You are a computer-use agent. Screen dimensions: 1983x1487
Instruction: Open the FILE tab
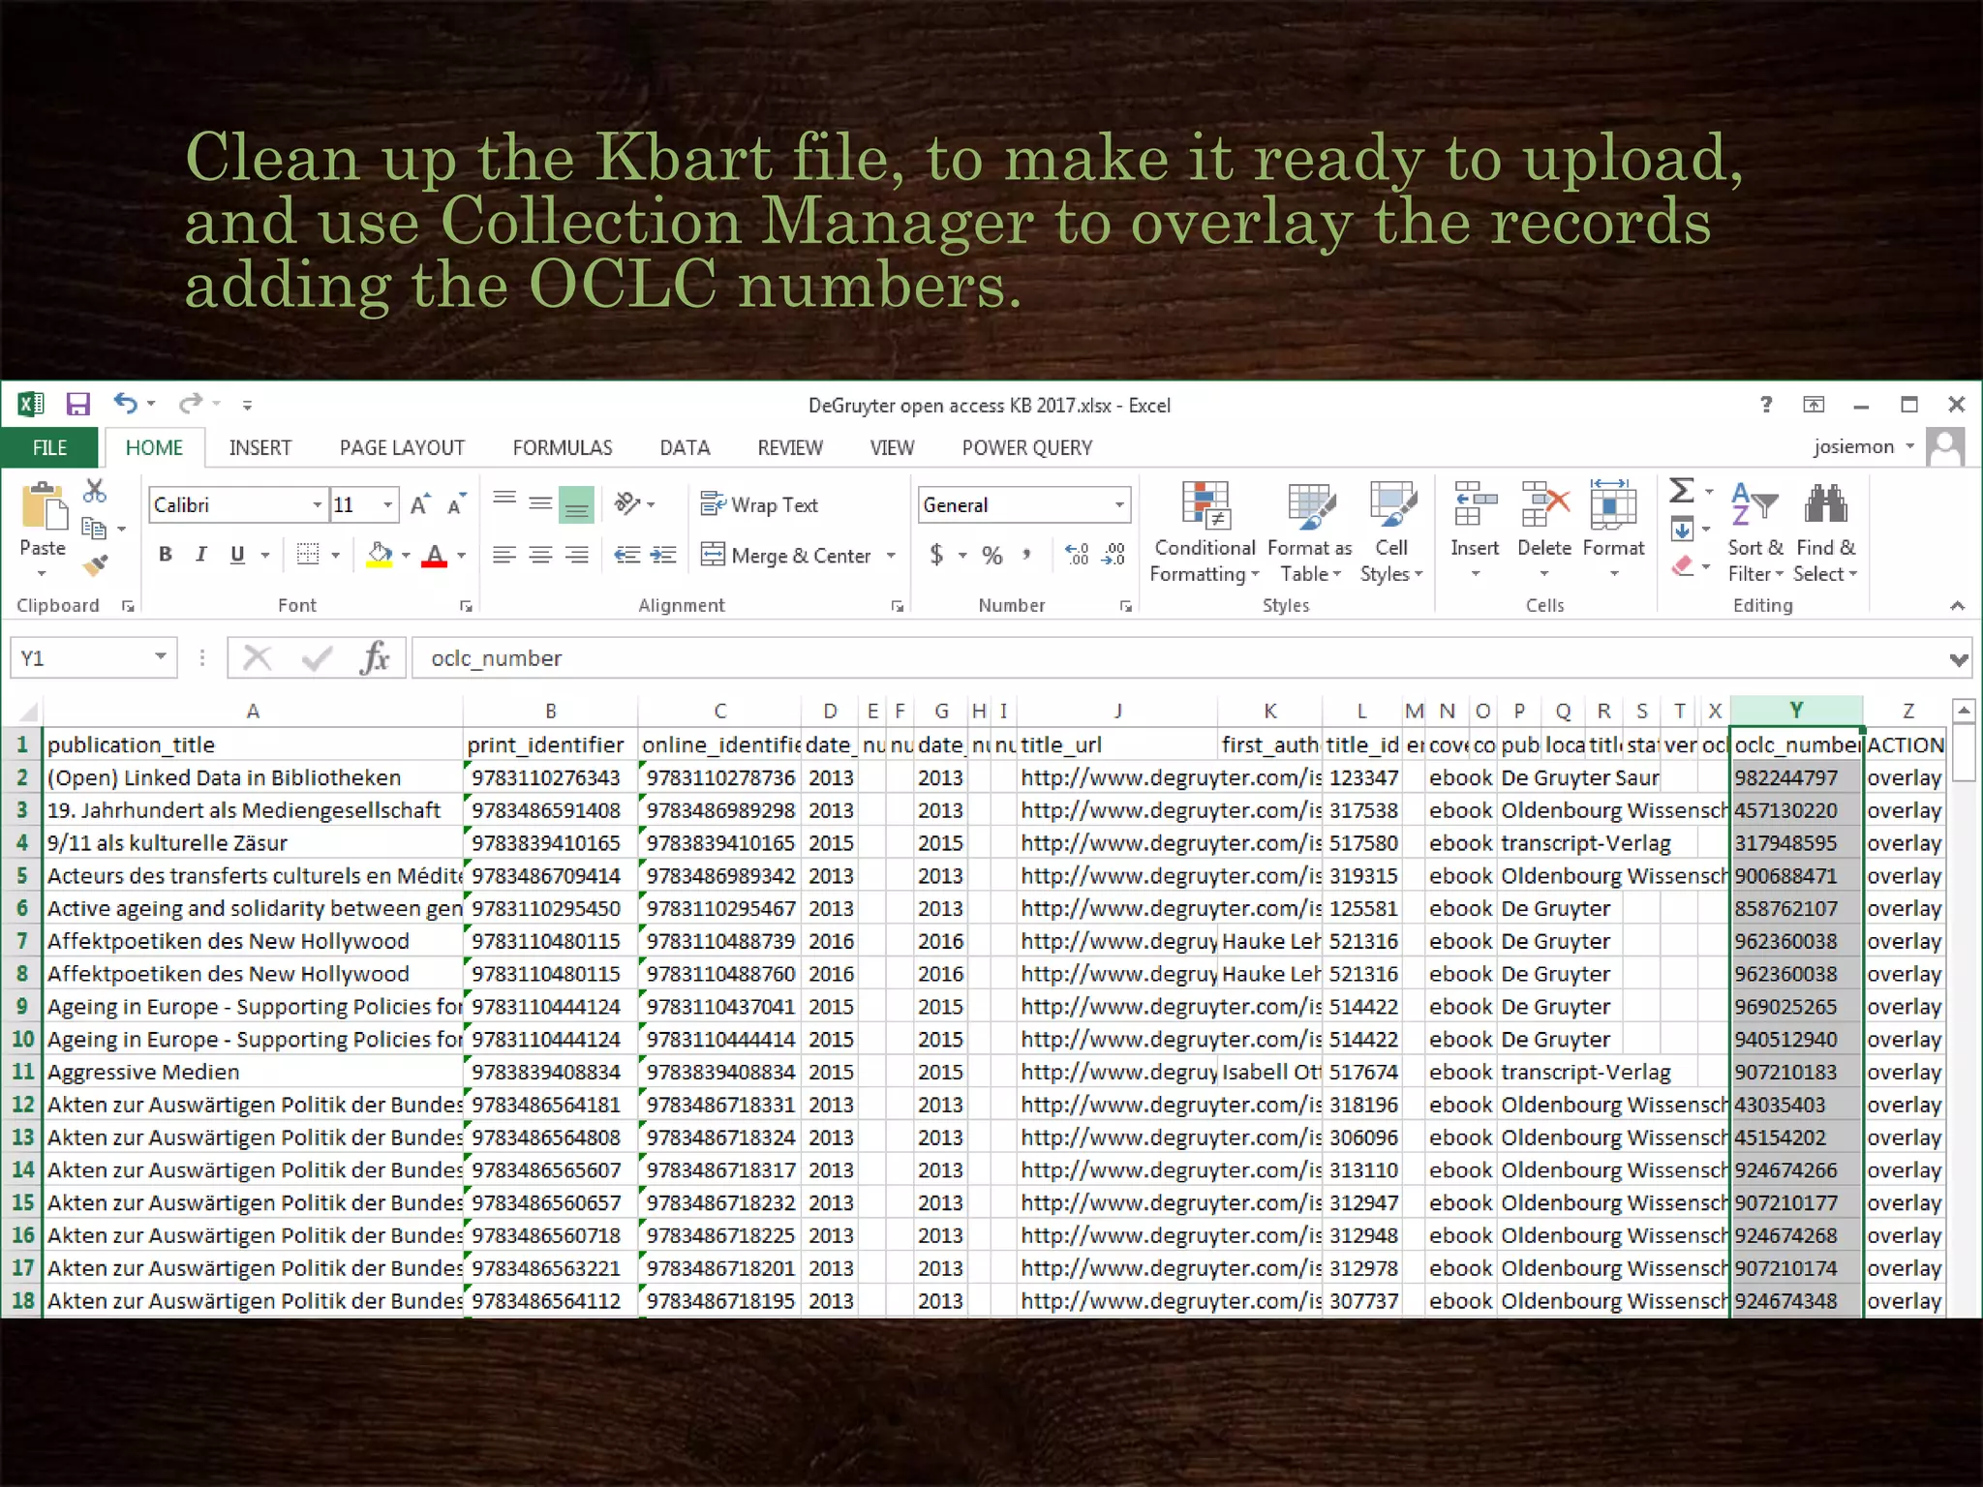pyautogui.click(x=49, y=447)
